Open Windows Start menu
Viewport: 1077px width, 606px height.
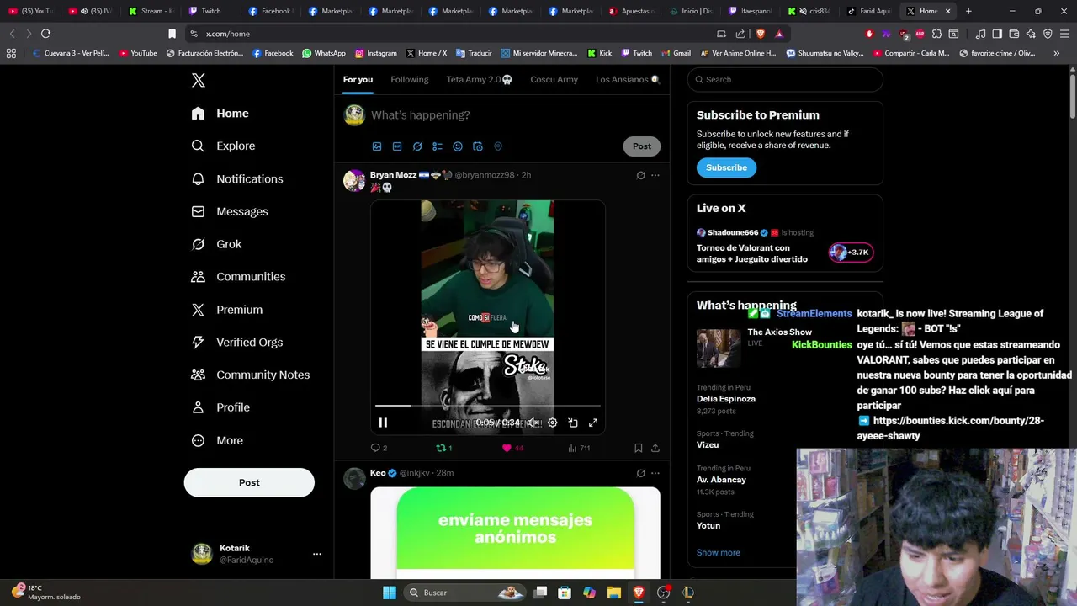pyautogui.click(x=390, y=593)
